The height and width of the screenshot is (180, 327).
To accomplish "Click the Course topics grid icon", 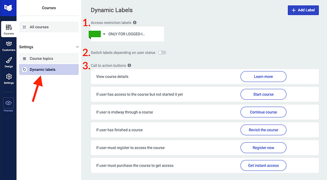I will pyautogui.click(x=24, y=59).
